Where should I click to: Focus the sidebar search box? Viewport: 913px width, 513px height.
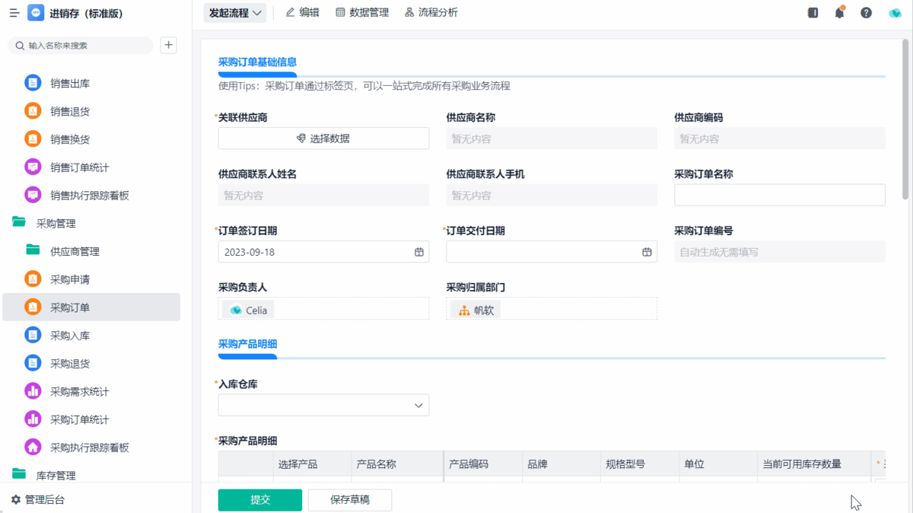coord(80,45)
